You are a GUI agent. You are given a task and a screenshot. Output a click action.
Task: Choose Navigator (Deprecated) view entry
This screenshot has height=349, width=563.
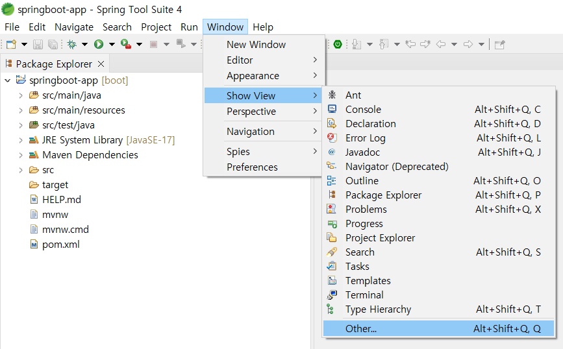pyautogui.click(x=438, y=167)
